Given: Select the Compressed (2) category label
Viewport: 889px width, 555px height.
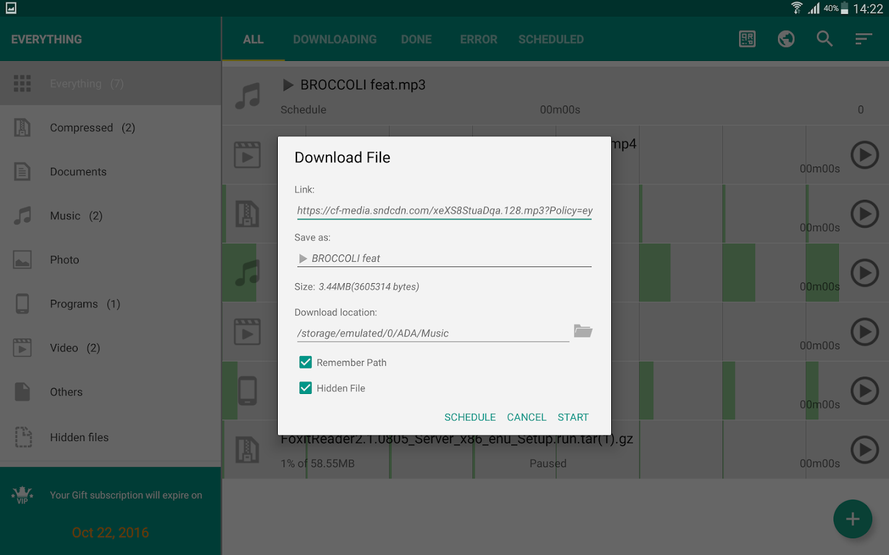Looking at the screenshot, I should tap(93, 128).
